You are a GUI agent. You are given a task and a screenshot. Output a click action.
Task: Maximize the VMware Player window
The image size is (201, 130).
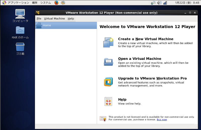(190, 13)
